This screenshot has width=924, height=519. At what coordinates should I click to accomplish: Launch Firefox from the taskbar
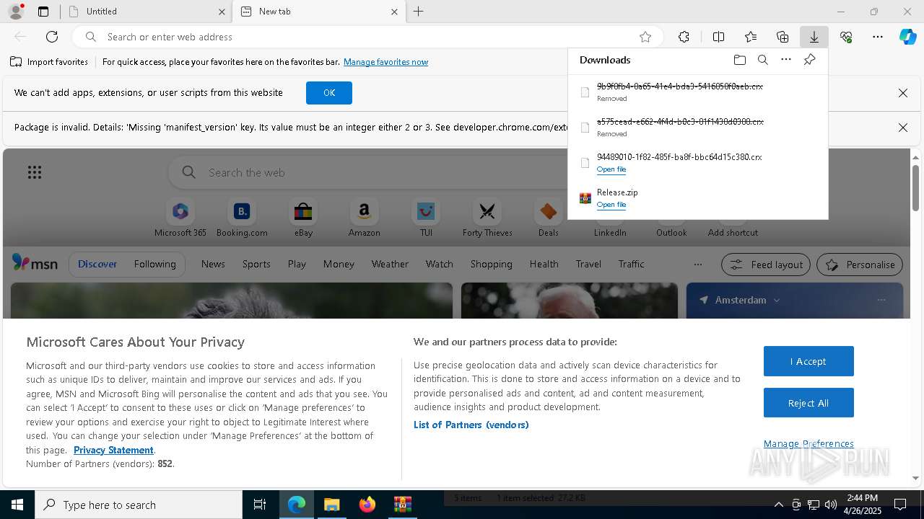click(367, 505)
